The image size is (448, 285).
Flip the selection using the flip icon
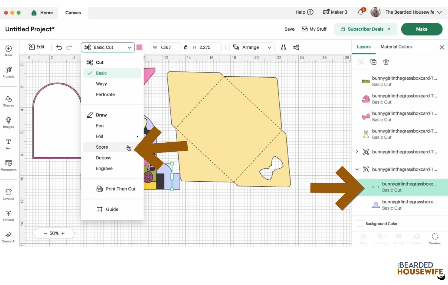click(283, 47)
